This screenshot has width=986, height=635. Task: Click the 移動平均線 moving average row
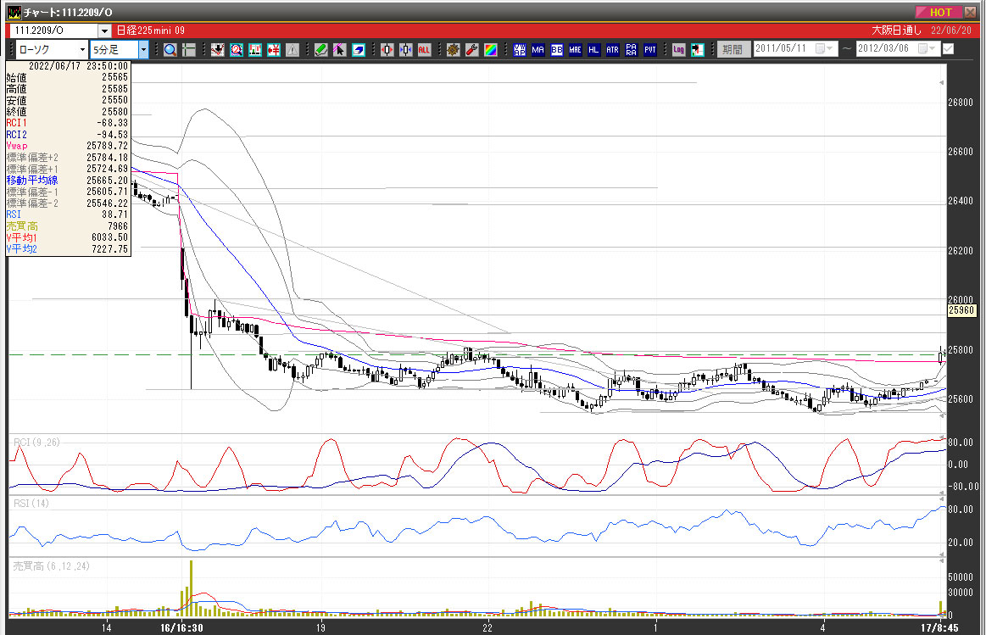click(67, 181)
